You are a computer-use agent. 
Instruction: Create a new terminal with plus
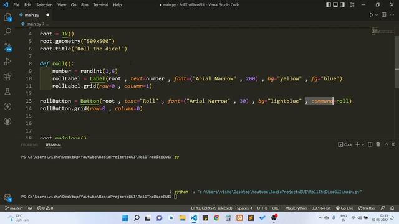point(357,144)
